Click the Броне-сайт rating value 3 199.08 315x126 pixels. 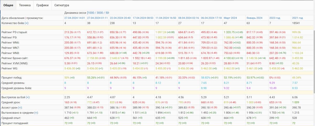pos(161,58)
